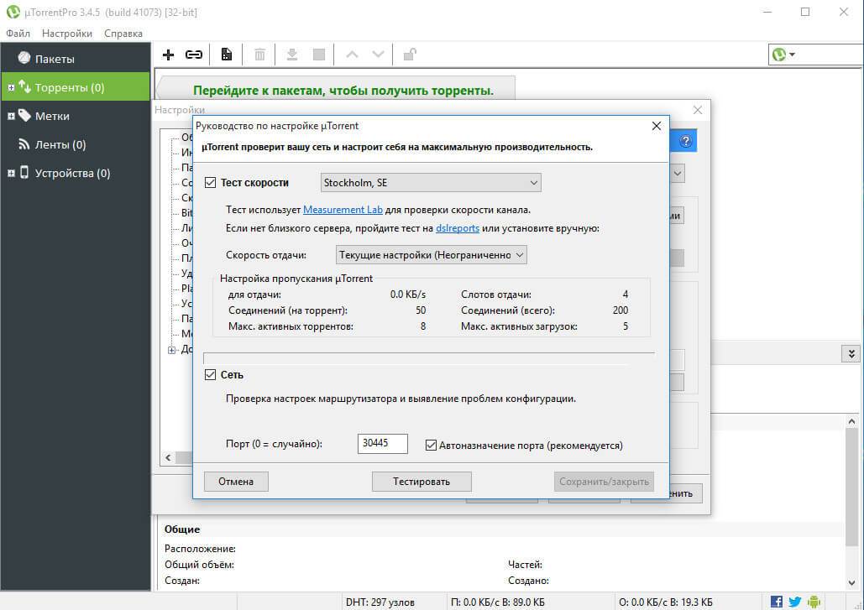The height and width of the screenshot is (610, 864).
Task: Click the Android icon in status bar
Action: (x=814, y=602)
